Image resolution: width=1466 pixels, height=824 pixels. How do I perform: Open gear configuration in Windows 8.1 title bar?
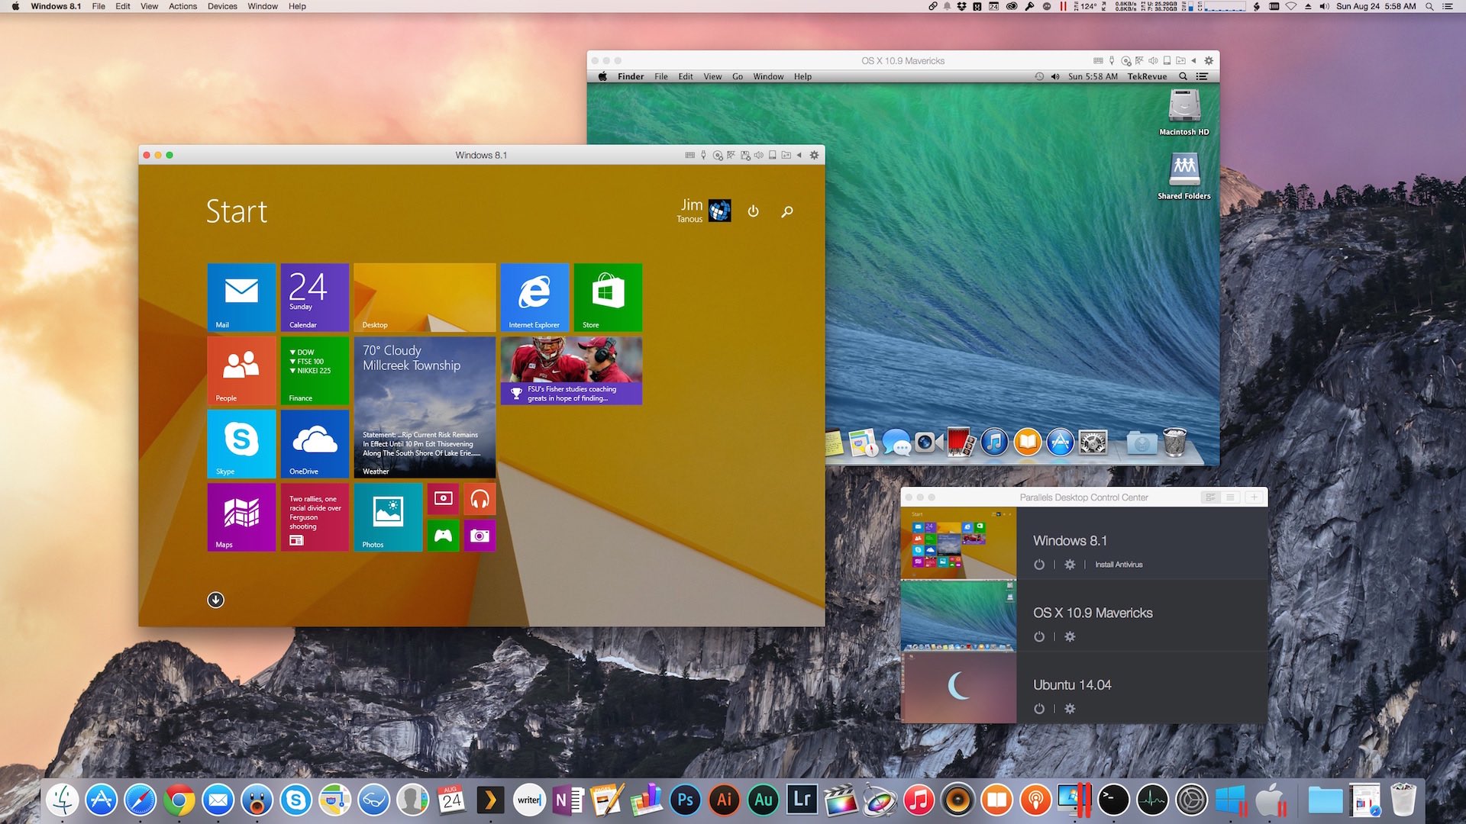coord(814,155)
